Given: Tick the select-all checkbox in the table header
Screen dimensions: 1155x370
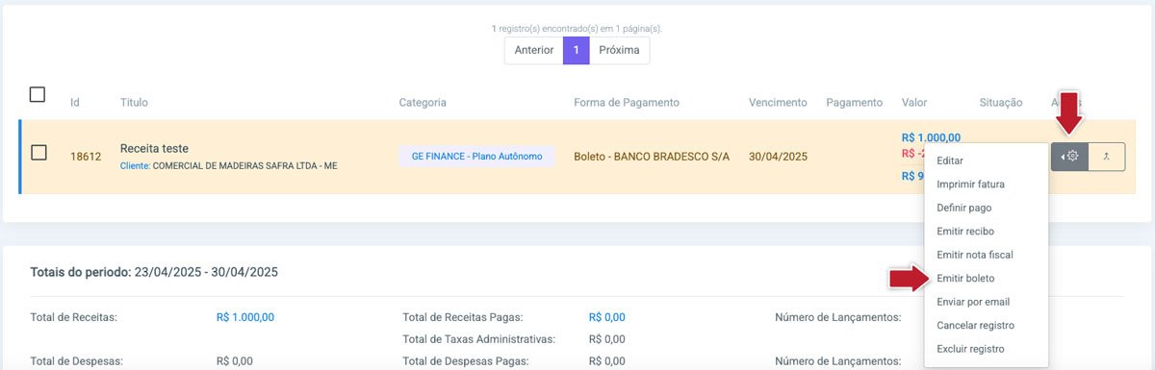Looking at the screenshot, I should coord(38,94).
